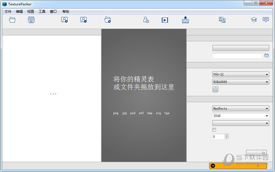Expand the MaxRects algorithm dropdown
This screenshot has width=275, height=172.
click(241, 108)
